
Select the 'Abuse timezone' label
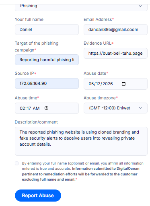tap(100, 98)
